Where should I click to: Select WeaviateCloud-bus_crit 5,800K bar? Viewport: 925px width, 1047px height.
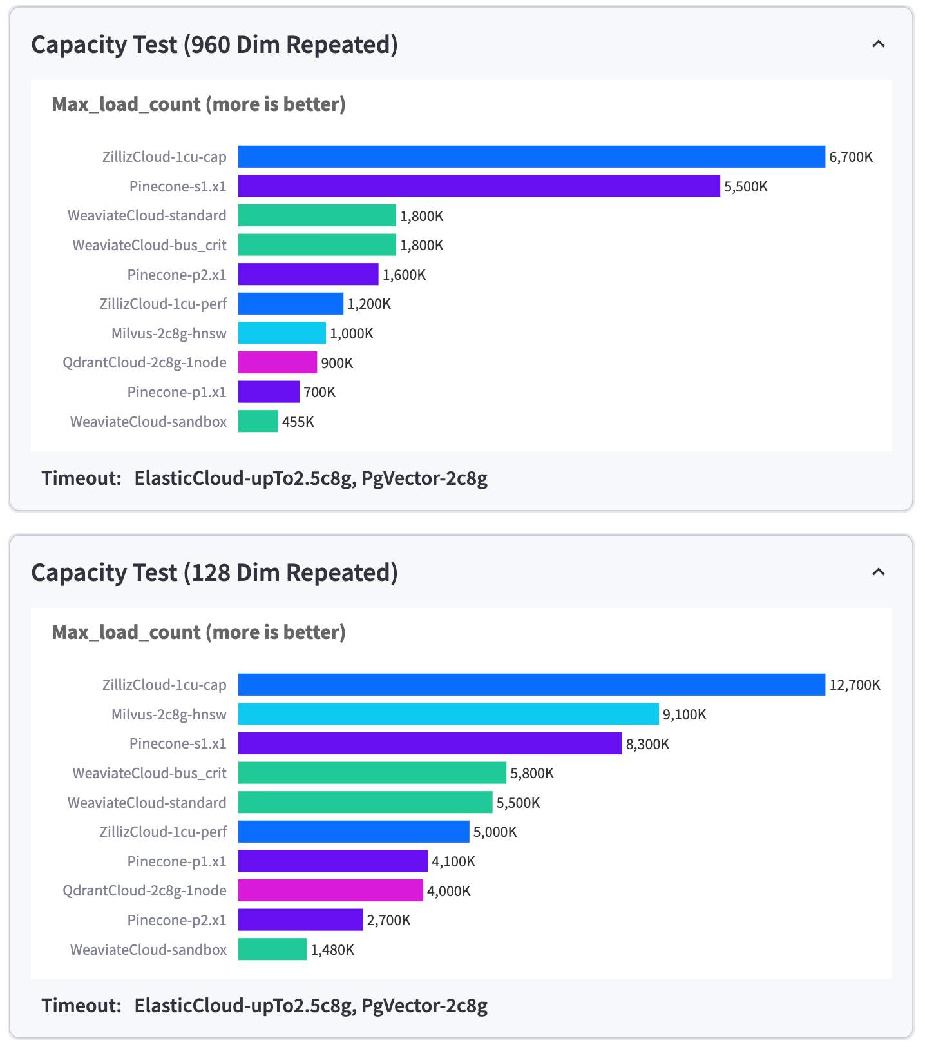[x=372, y=773]
